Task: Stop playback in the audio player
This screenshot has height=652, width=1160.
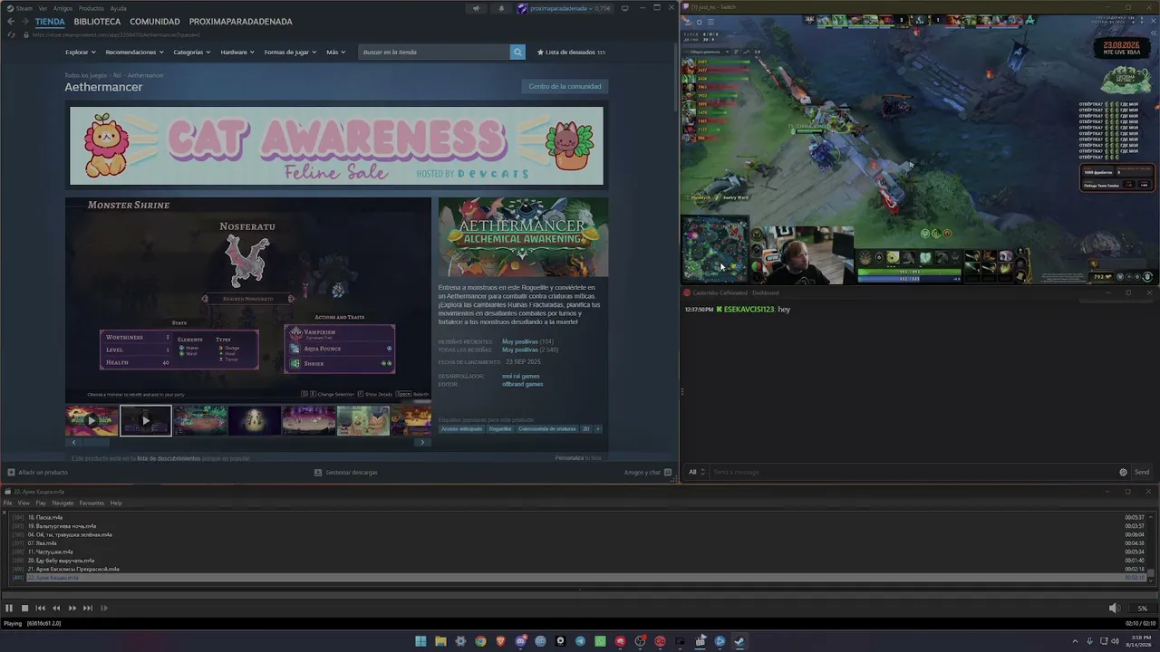Action: tap(24, 609)
